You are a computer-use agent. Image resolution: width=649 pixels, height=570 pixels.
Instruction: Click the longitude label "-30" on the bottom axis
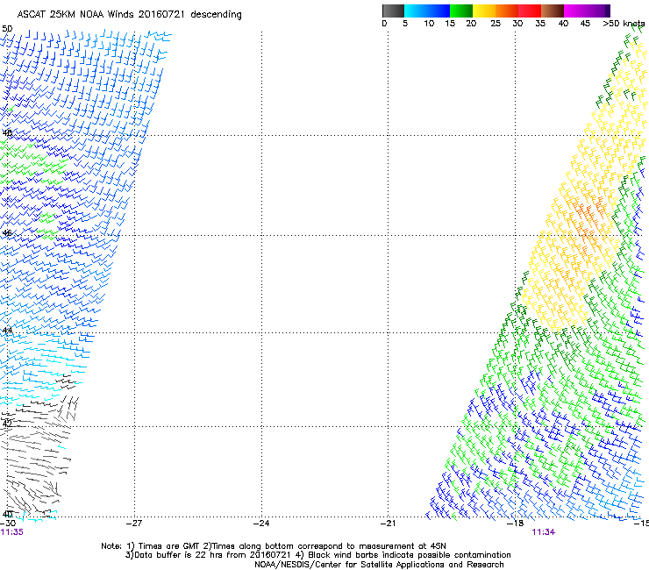coord(8,524)
